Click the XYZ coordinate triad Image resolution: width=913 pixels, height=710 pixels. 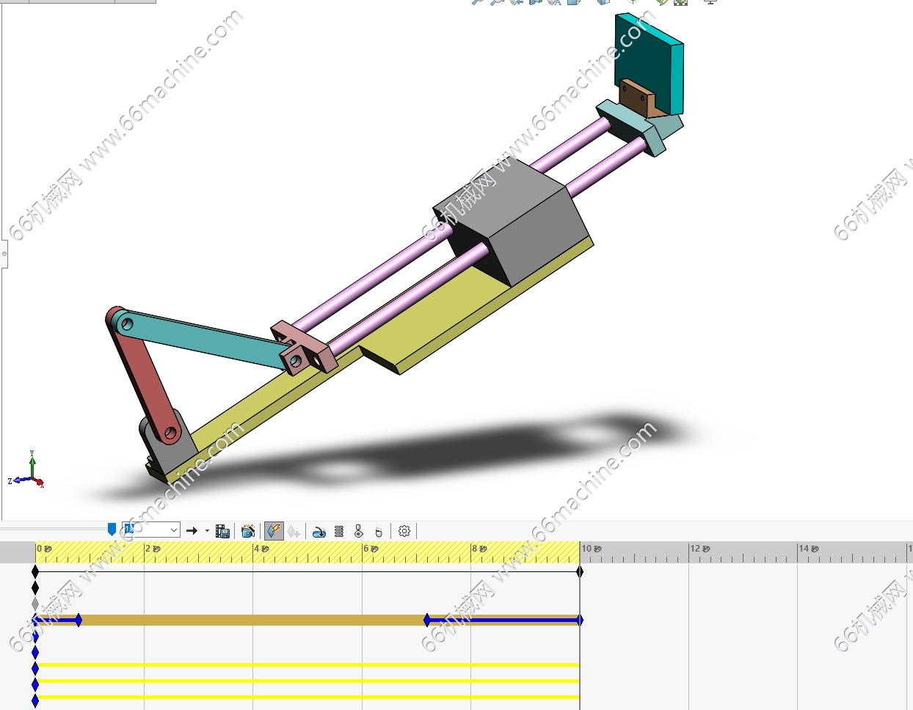pos(27,470)
